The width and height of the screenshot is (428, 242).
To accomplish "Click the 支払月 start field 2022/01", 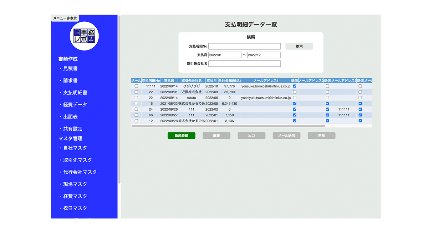I will [225, 55].
